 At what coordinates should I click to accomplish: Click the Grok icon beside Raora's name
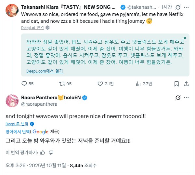(x=178, y=98)
